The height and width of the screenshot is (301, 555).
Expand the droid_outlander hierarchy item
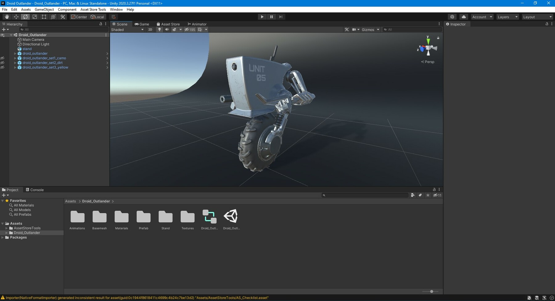tap(15, 54)
